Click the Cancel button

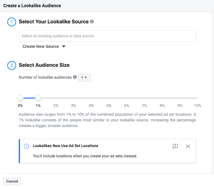[12, 181]
